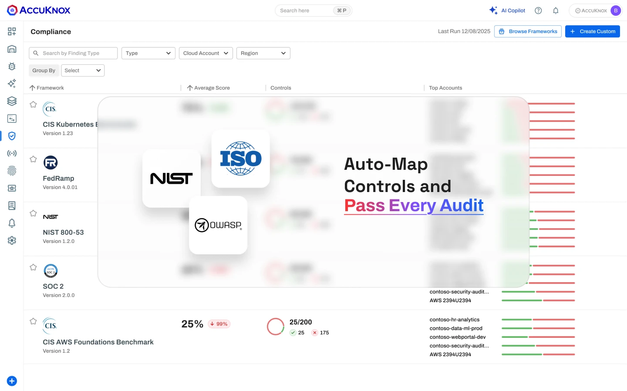The width and height of the screenshot is (627, 391).
Task: Sort by the Framework column header
Action: [47, 88]
